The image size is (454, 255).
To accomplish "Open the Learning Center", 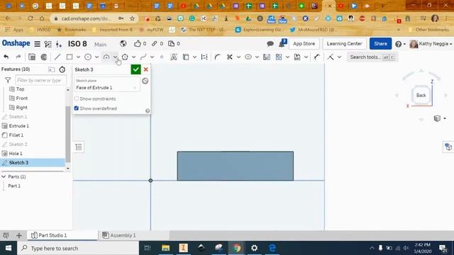I will [344, 44].
